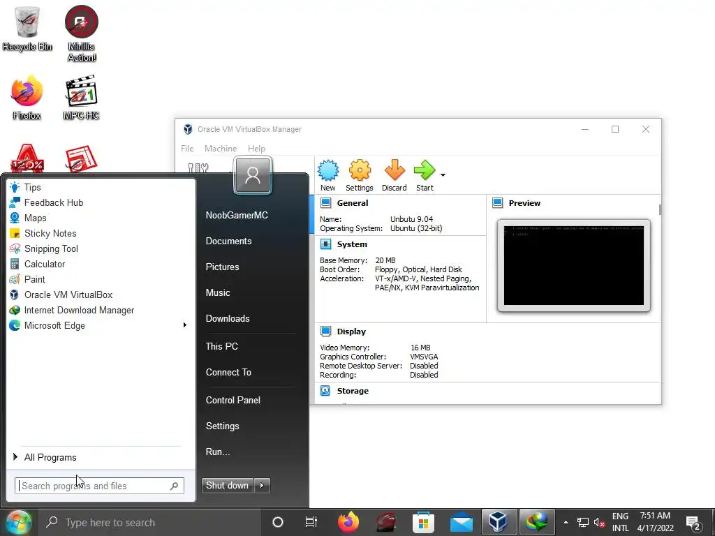
Task: Open Mail app from the taskbar
Action: (x=462, y=522)
